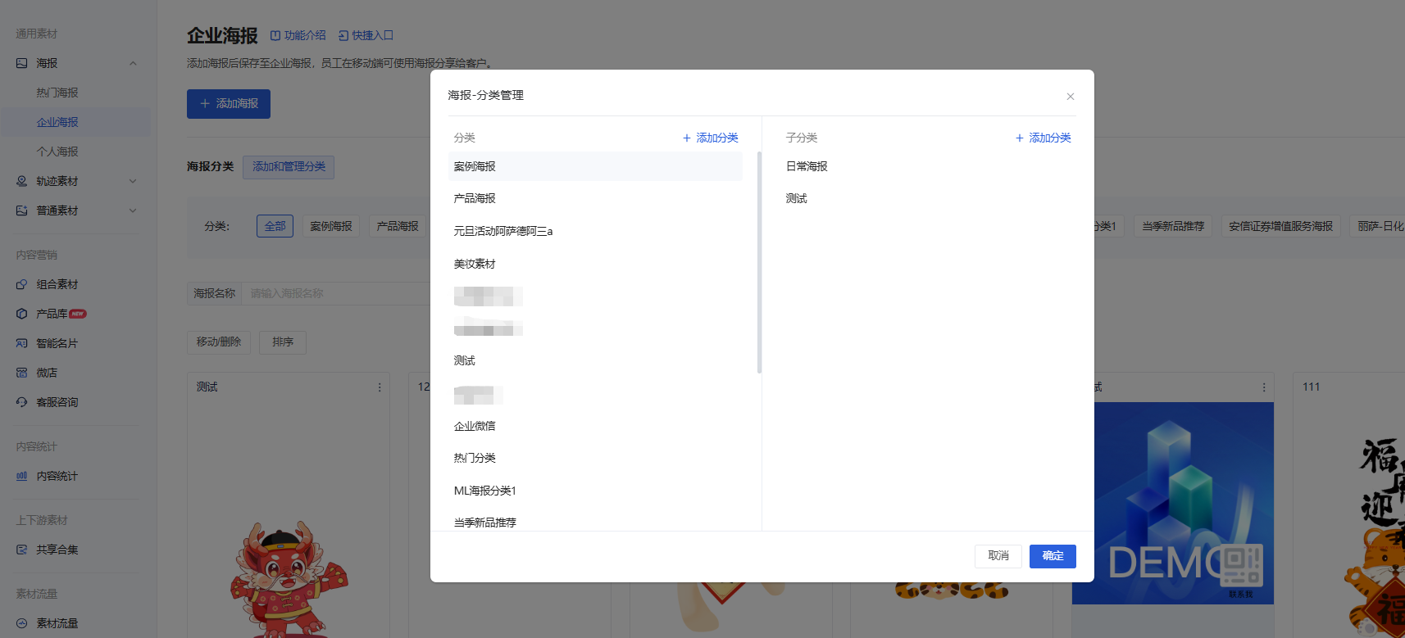Image resolution: width=1405 pixels, height=638 pixels.
Task: Click 添加分类 in the 分类 column
Action: click(711, 138)
